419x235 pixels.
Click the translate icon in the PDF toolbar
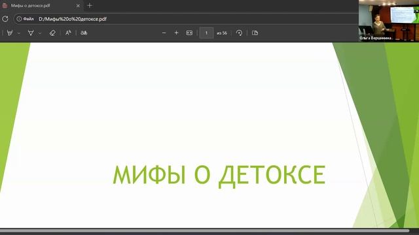click(84, 33)
